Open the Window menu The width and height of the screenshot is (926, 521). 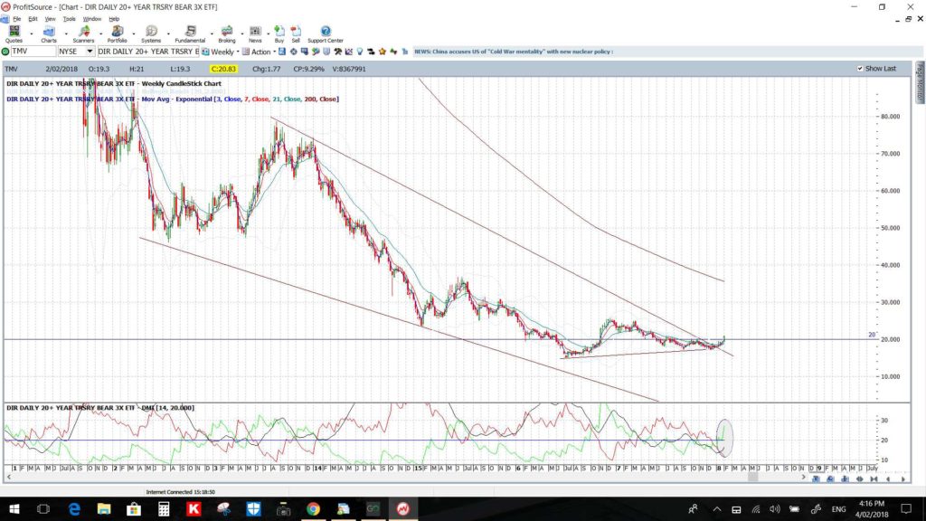pyautogui.click(x=91, y=19)
